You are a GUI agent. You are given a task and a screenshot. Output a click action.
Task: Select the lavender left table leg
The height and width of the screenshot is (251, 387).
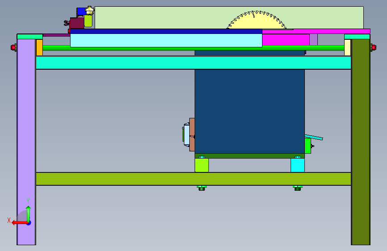[x=26, y=142]
